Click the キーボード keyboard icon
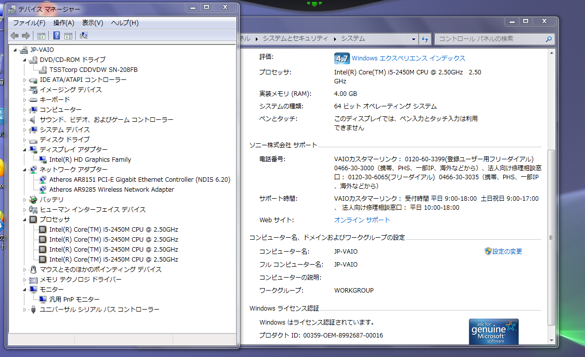This screenshot has height=357, width=585. click(x=33, y=100)
